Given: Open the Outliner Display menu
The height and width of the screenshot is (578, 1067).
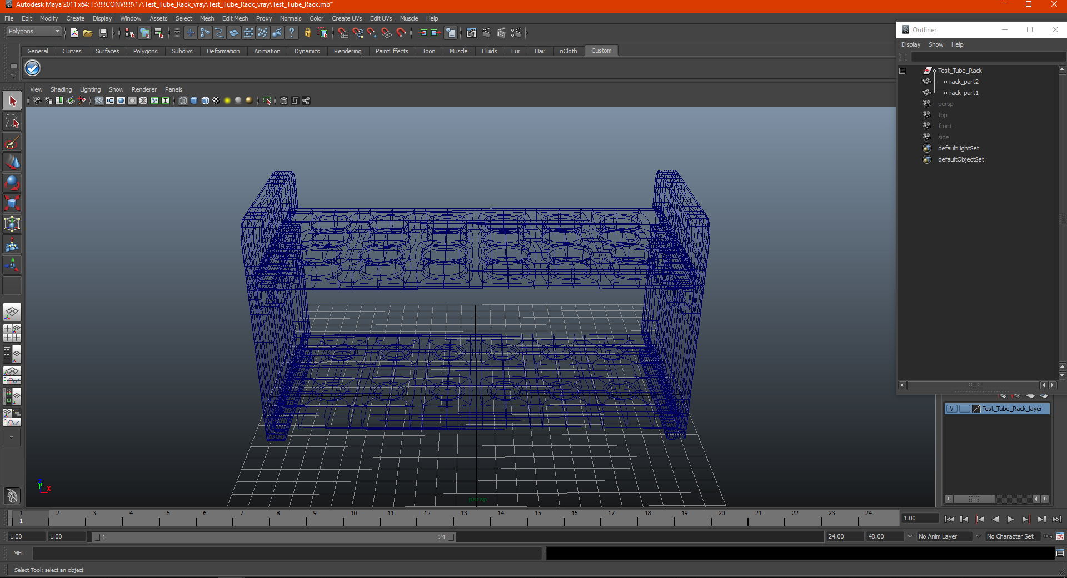Looking at the screenshot, I should (911, 44).
